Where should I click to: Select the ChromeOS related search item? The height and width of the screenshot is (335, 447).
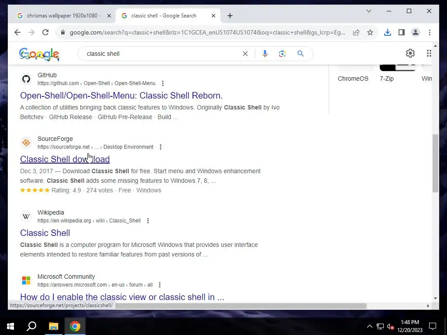(x=353, y=79)
